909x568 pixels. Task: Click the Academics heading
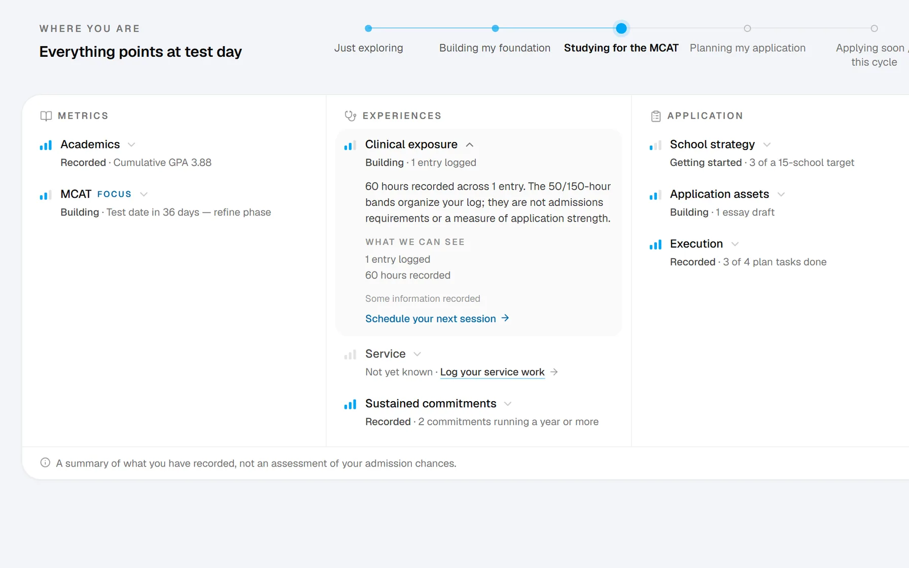(90, 145)
